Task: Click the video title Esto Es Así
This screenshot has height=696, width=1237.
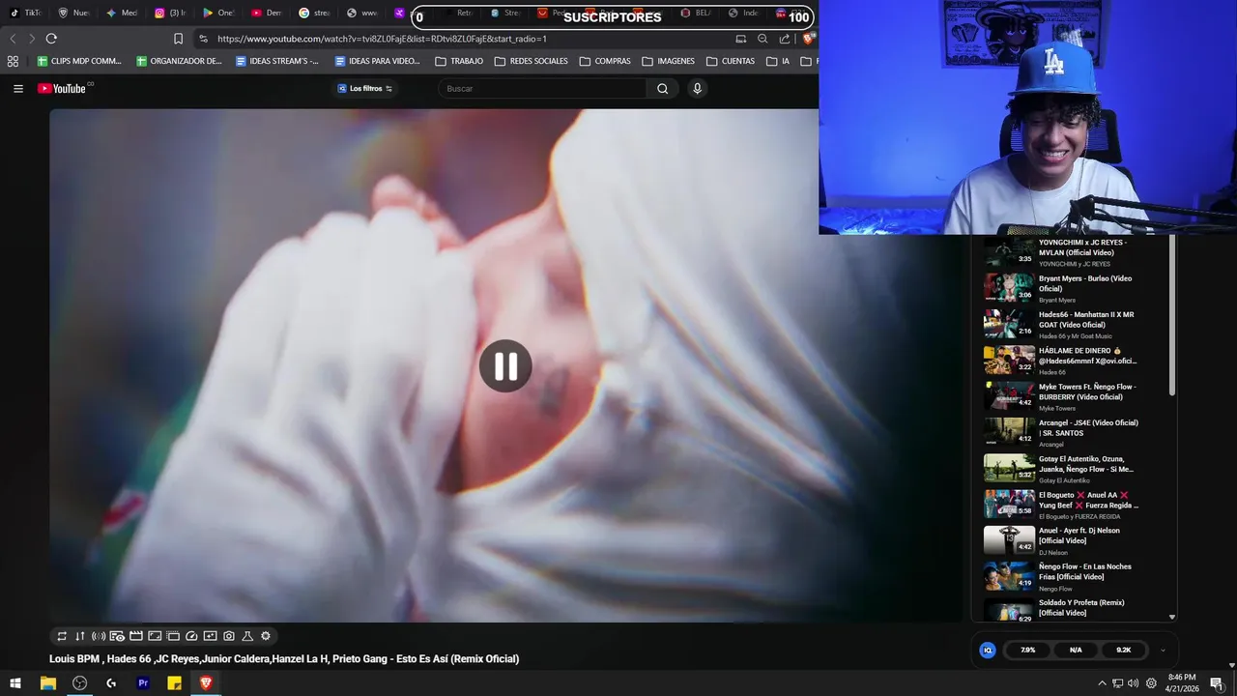Action: (x=284, y=659)
